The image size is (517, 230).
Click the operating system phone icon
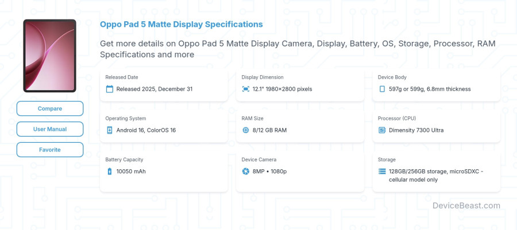pos(110,130)
